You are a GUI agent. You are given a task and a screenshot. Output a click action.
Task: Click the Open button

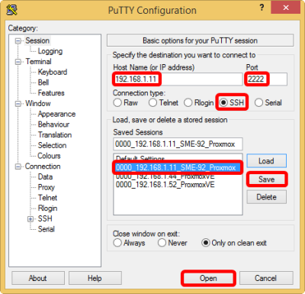208,278
